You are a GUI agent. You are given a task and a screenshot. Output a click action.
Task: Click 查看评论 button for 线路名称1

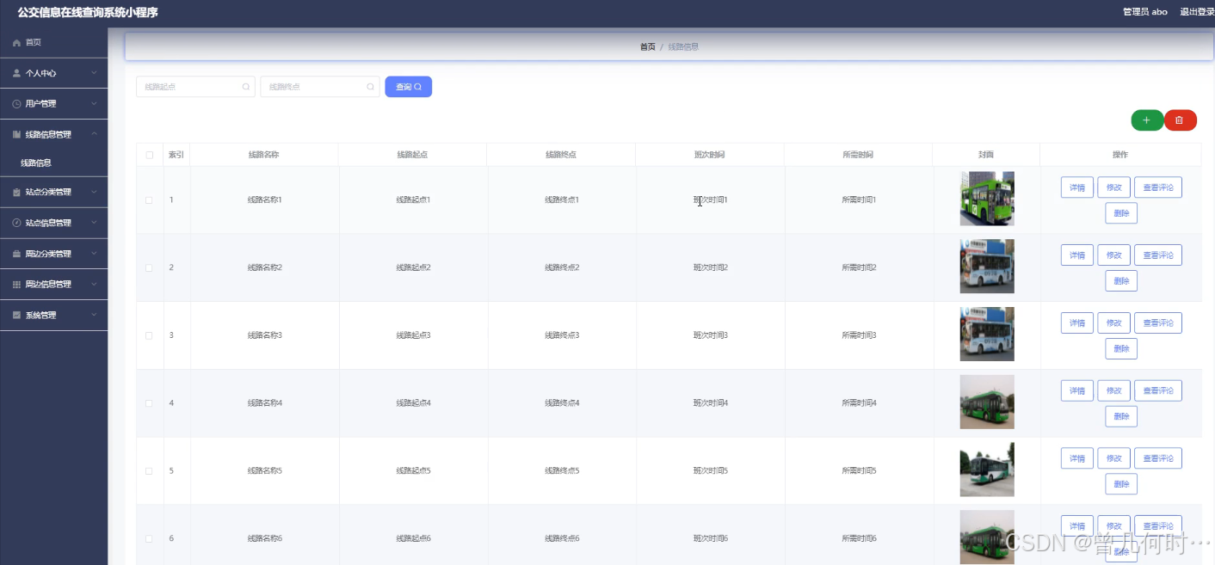(x=1158, y=187)
